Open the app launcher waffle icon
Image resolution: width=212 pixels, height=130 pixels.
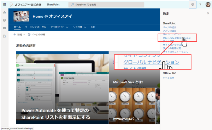coord(4,5)
